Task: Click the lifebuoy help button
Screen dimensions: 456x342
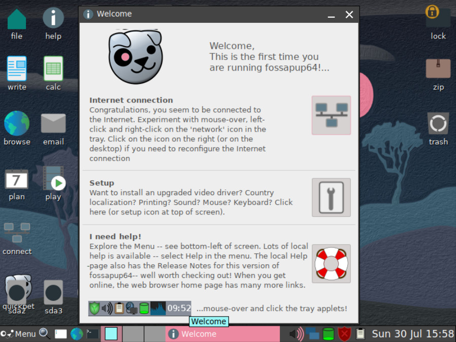Action: 331,264
